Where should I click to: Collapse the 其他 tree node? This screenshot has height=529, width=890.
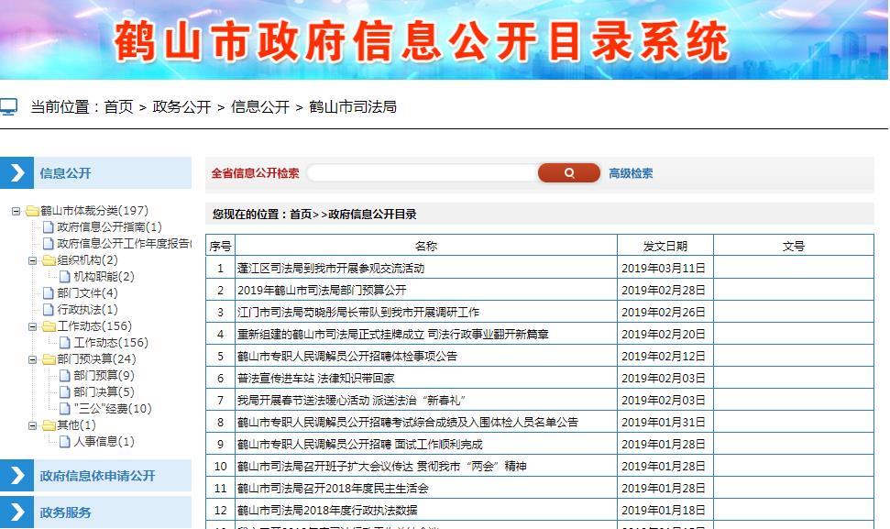[32, 425]
